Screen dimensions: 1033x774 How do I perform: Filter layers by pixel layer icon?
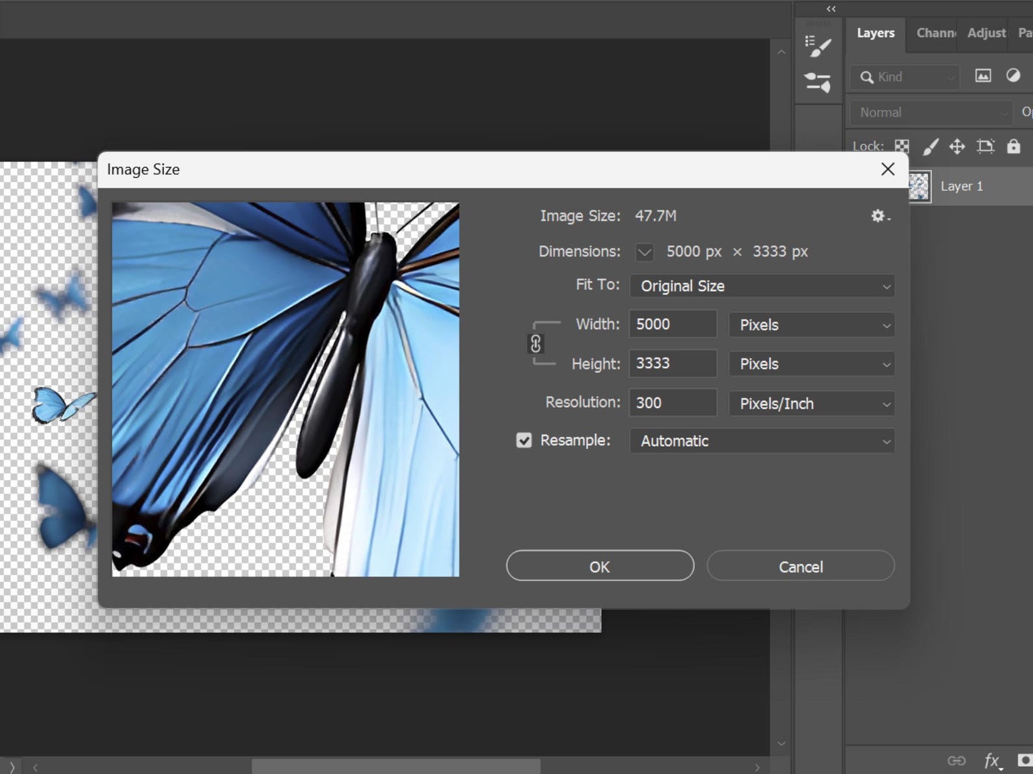click(x=983, y=76)
